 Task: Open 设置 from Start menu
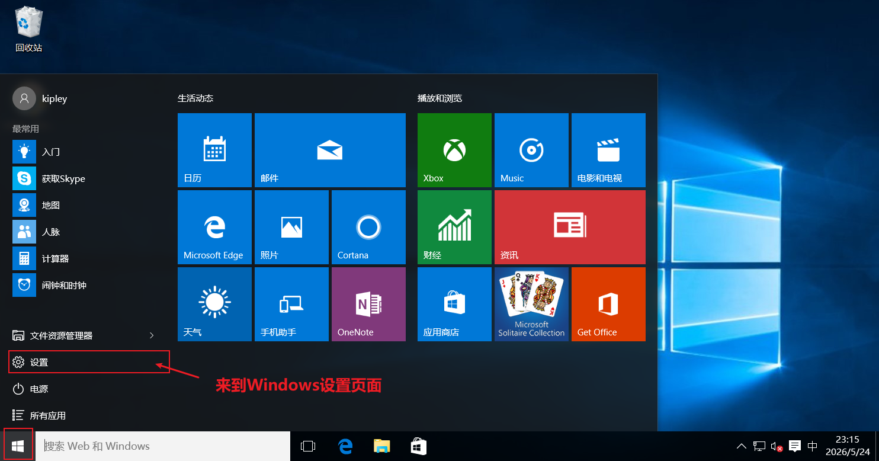pyautogui.click(x=89, y=362)
